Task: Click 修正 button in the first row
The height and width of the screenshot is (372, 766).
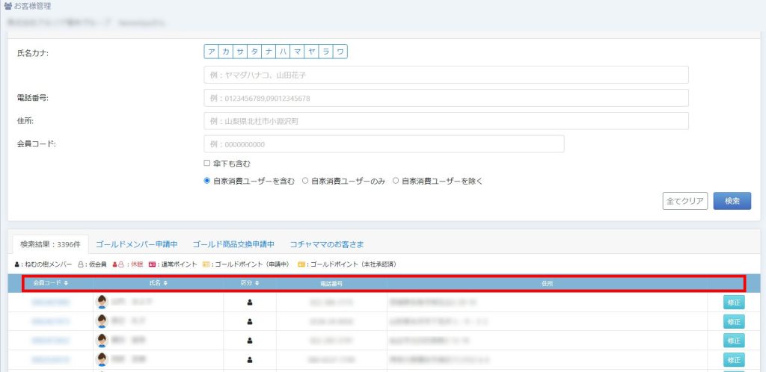Action: pos(734,303)
